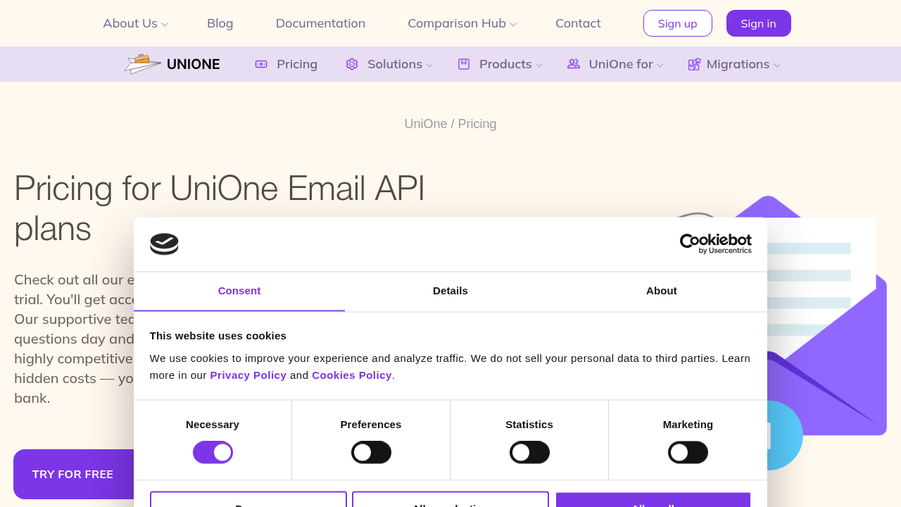
Task: Switch to the Details tab
Action: coord(450,291)
